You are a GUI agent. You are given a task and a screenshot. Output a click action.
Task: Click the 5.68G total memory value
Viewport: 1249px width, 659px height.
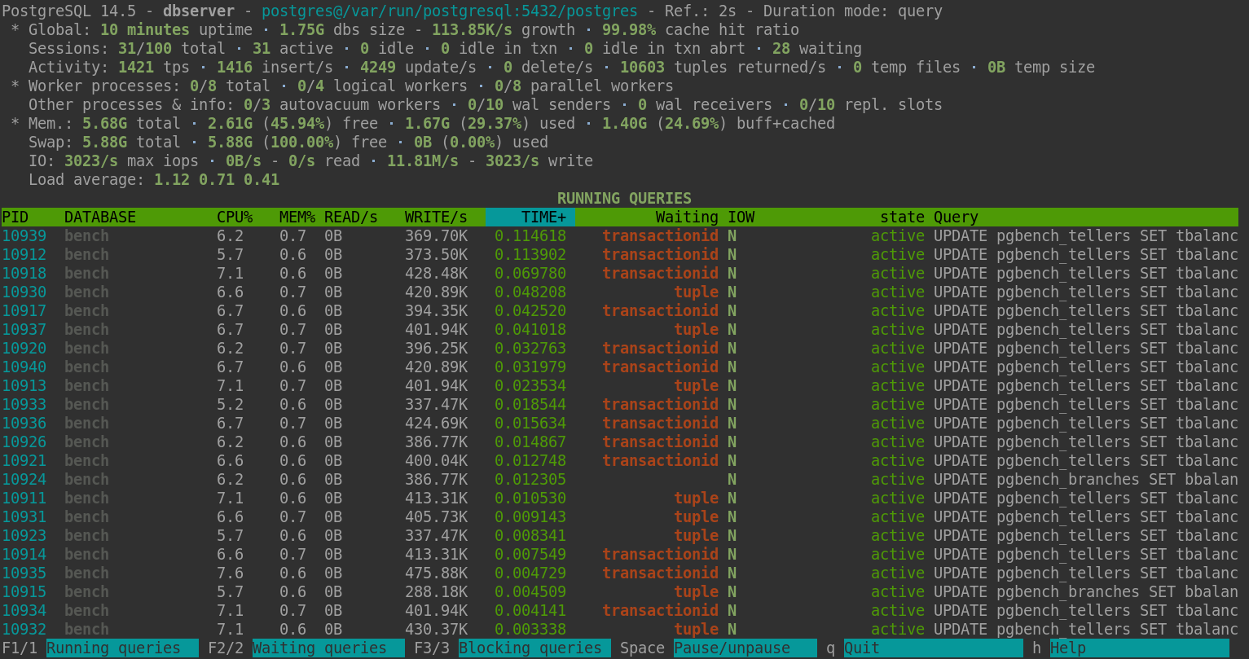click(105, 124)
